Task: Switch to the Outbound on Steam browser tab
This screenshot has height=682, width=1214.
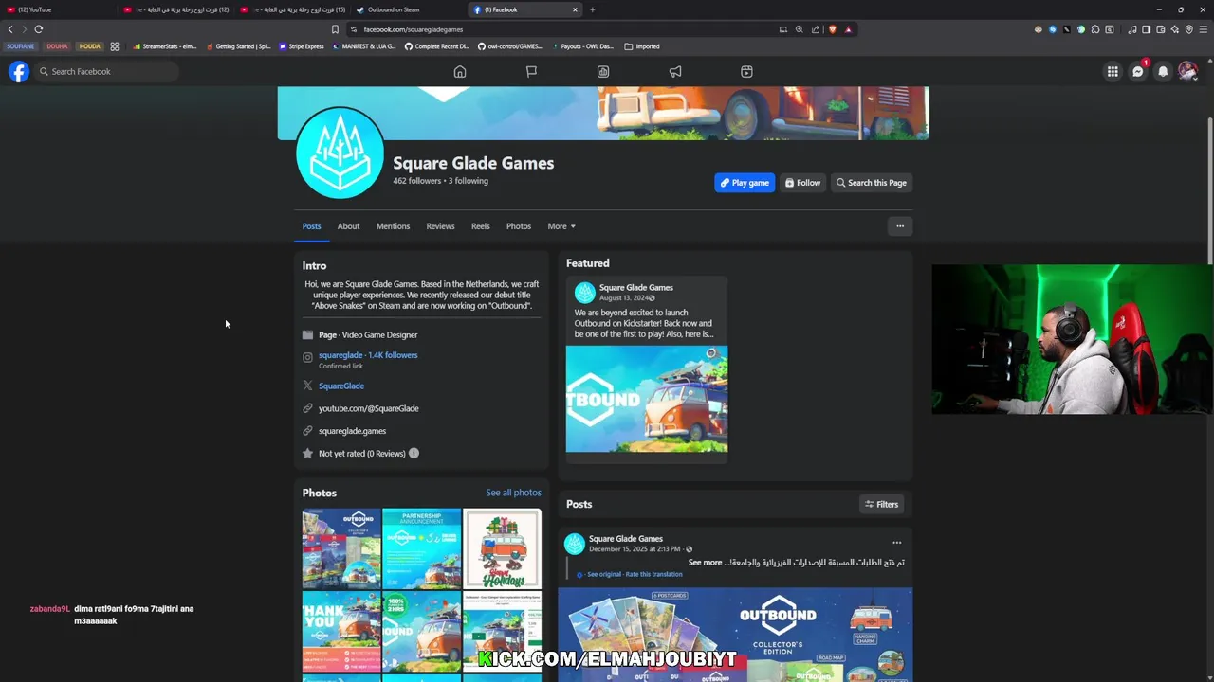Action: [x=408, y=9]
